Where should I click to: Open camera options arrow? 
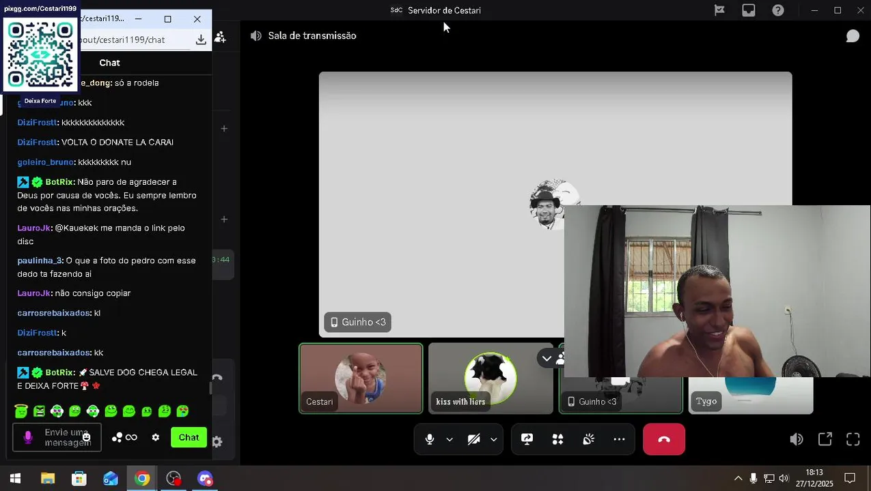493,440
